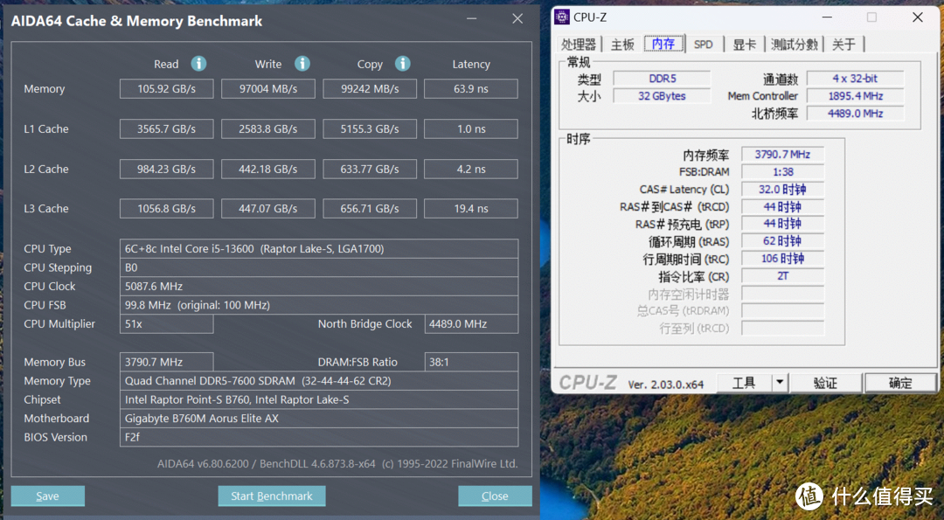944x520 pixels.
Task: Click the L2 Cache Latency value 4.2 ns
Action: (471, 170)
